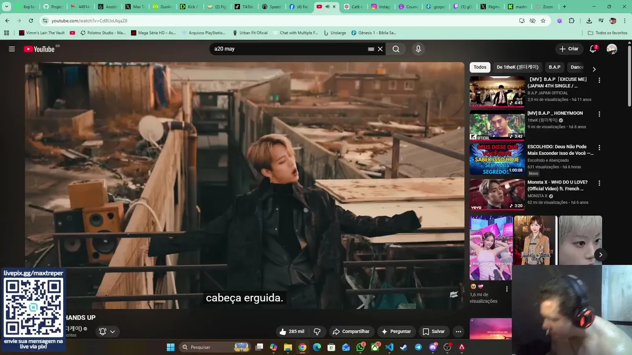The height and width of the screenshot is (355, 632).
Task: Open the YouTube hamburger guide menu
Action: click(x=12, y=49)
